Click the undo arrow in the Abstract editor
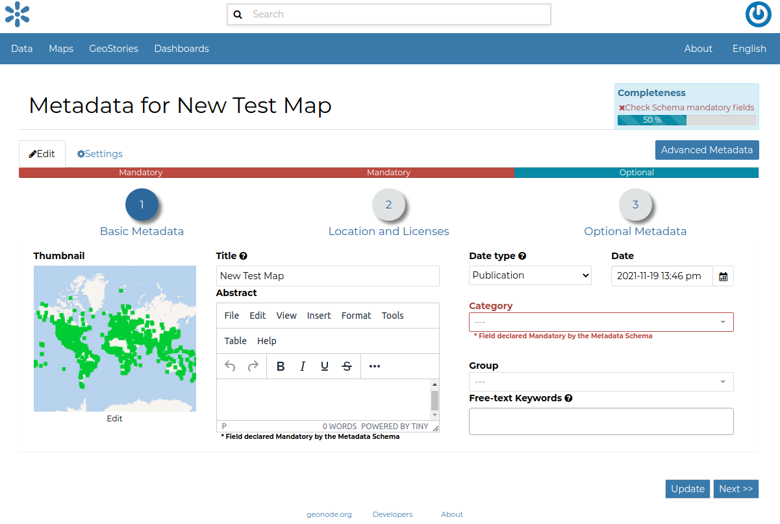This screenshot has width=780, height=524. (229, 366)
